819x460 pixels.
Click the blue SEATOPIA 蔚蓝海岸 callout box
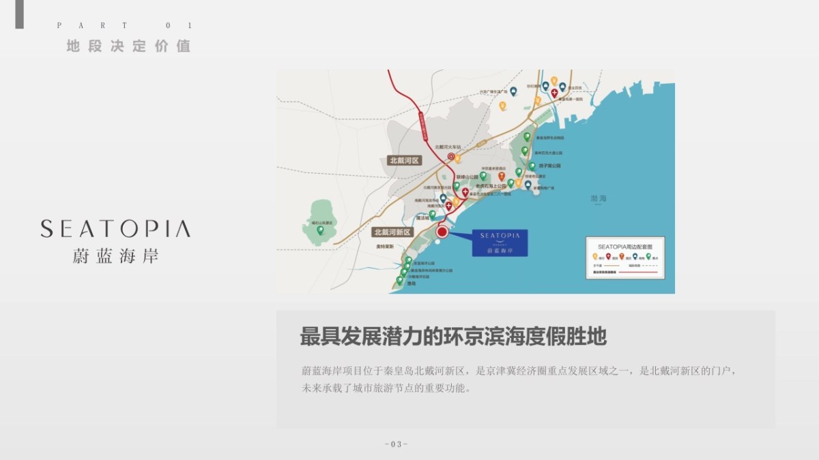500,244
